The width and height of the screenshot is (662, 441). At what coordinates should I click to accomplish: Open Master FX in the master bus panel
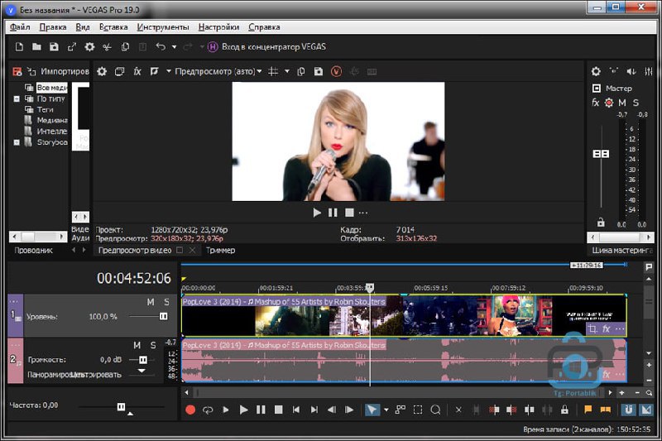(595, 103)
